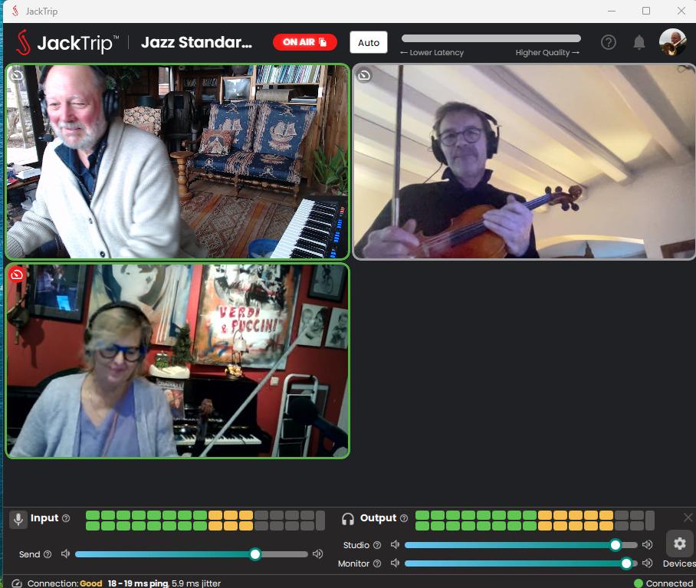
Task: Click the Send volume slider handle
Action: pos(255,554)
